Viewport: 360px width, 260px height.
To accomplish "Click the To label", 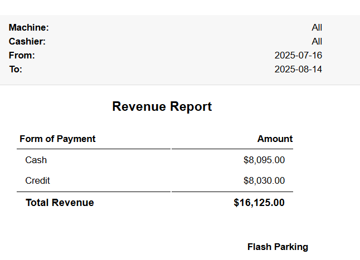I will click(16, 69).
